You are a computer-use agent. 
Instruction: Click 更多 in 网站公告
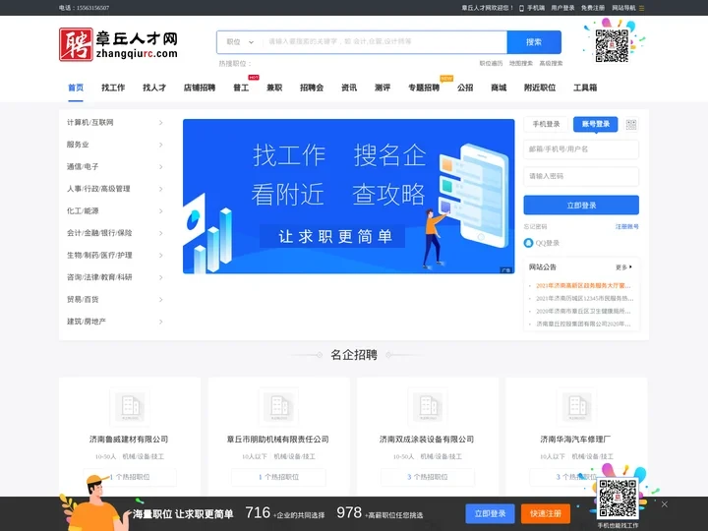pyautogui.click(x=623, y=267)
